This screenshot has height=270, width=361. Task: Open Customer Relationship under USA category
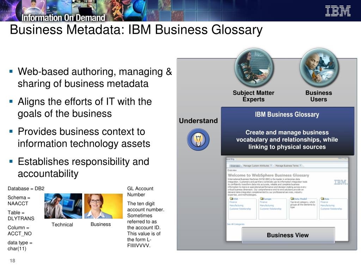click(240, 209)
